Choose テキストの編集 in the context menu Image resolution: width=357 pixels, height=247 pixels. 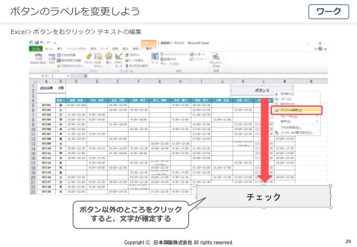pos(297,110)
